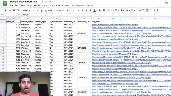Toggle bold formatting
This screenshot has width=171, height=96.
pyautogui.click(x=83, y=10)
